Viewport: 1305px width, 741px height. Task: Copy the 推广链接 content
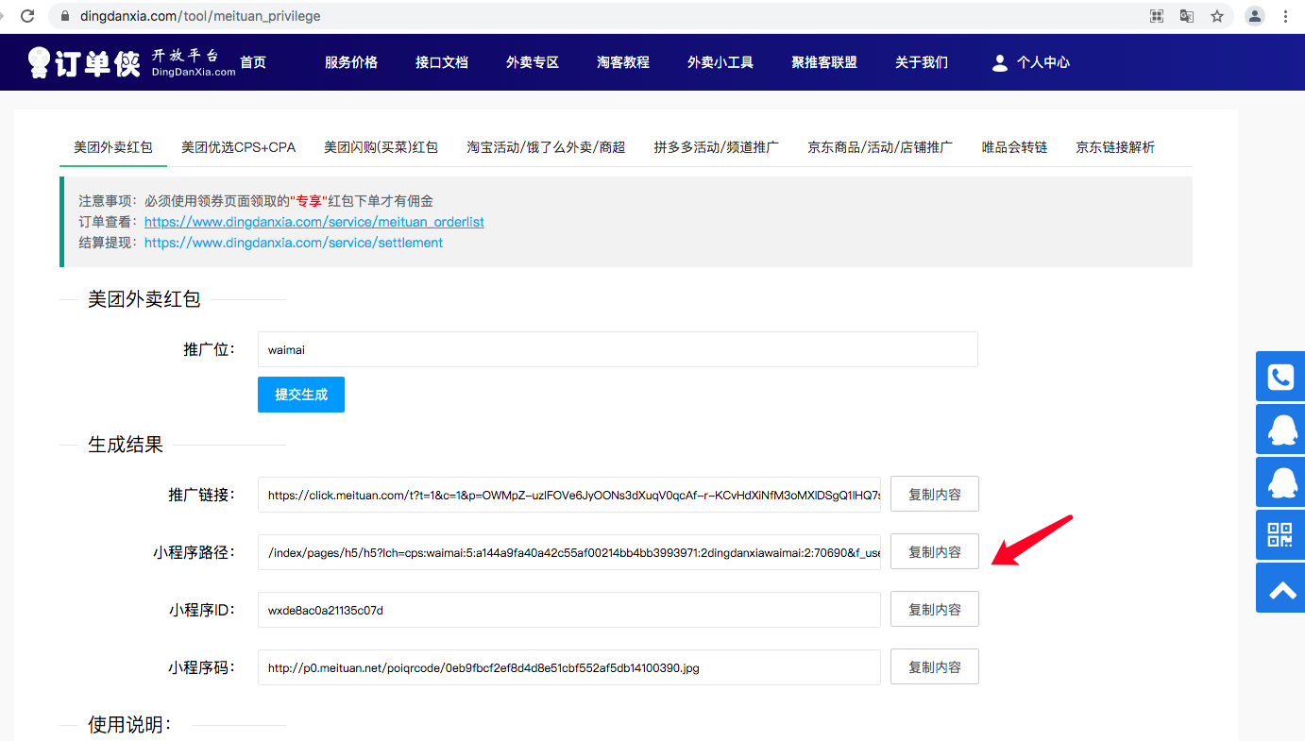point(935,494)
